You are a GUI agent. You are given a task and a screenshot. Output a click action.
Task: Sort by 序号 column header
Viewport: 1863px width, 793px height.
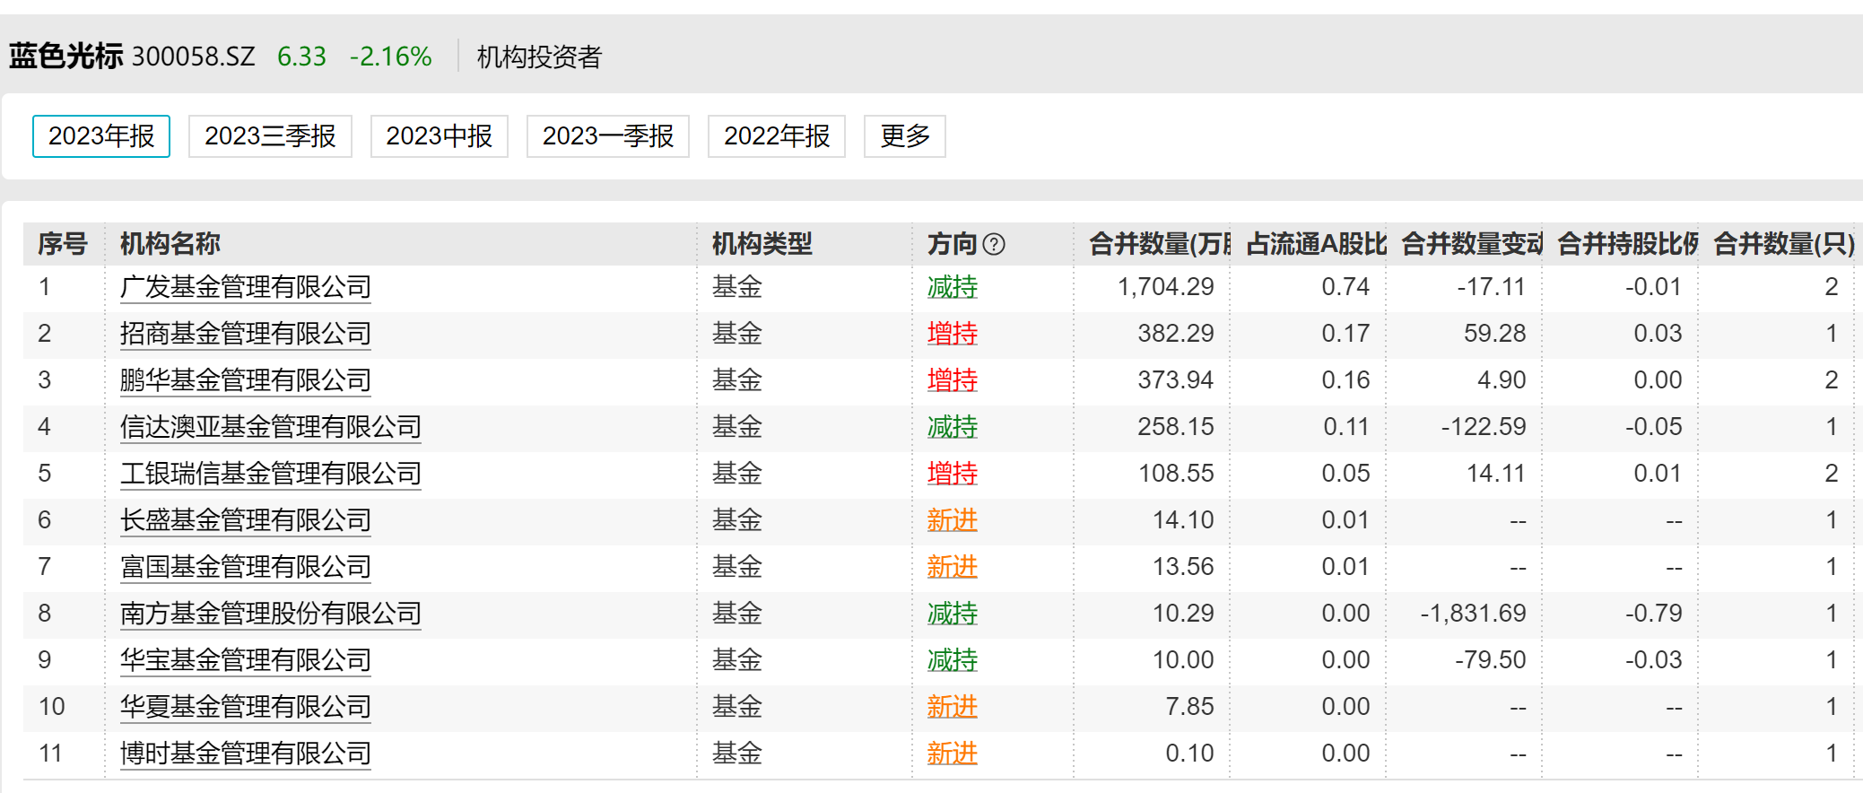63,244
